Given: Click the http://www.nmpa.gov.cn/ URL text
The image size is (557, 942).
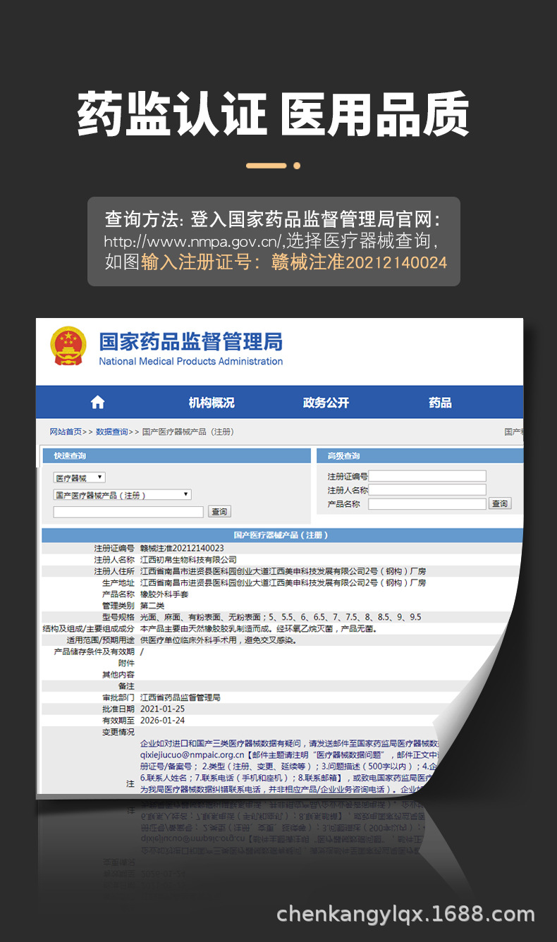Looking at the screenshot, I should click(x=194, y=241).
